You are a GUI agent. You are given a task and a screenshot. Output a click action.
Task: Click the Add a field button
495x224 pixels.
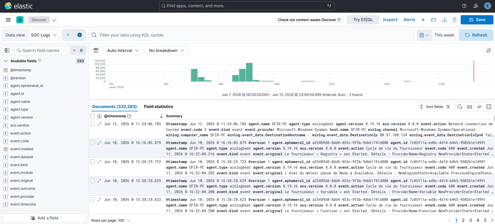coord(44,218)
